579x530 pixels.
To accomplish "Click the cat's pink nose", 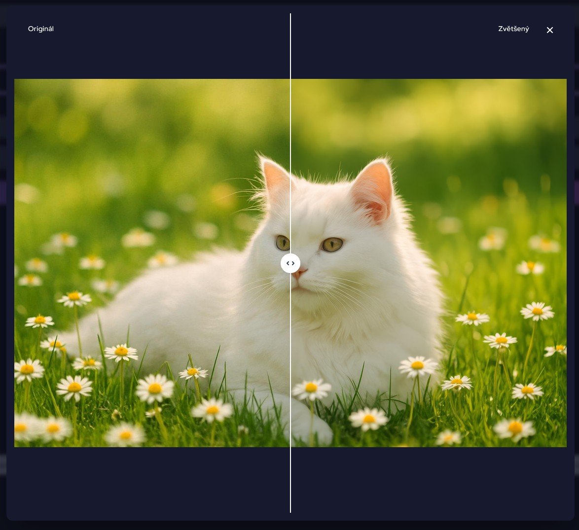I will tap(299, 273).
